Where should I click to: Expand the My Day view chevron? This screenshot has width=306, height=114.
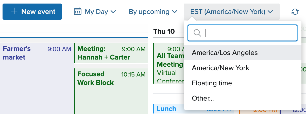pyautogui.click(x=113, y=12)
